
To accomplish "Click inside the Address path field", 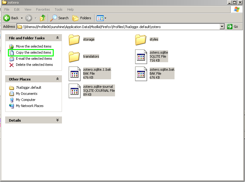I will pos(120,27).
